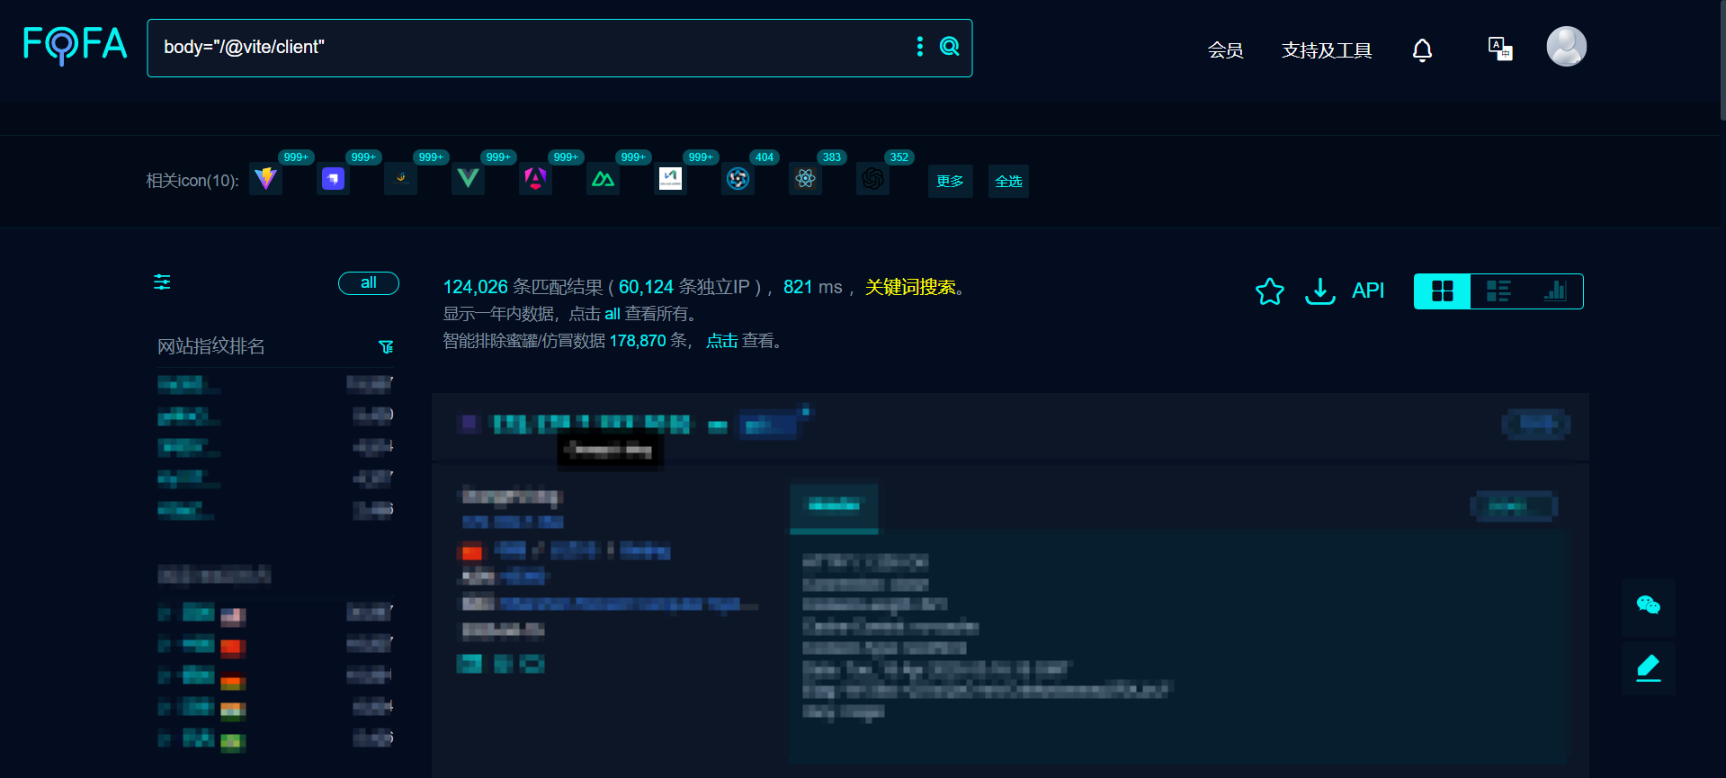Open the user avatar profile menu
Screen dimensions: 1726x778
(x=1565, y=47)
